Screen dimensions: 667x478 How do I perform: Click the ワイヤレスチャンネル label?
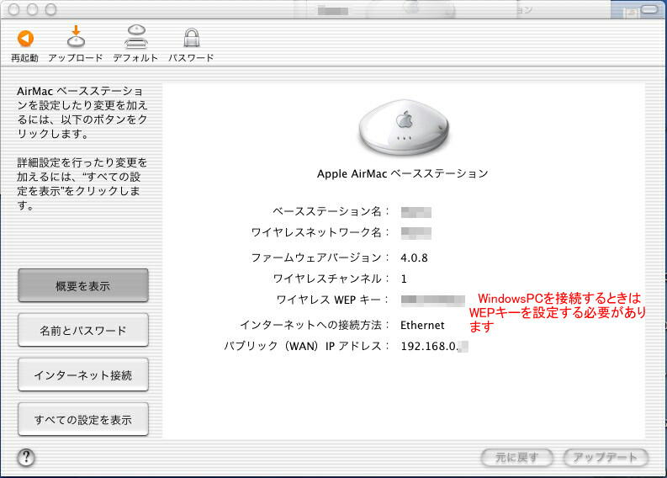coord(331,279)
